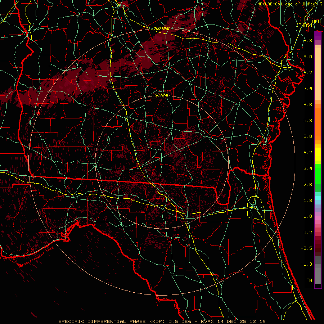Screen dimensions: 324x324
Task: Pick the peach swatch near 9.0
Action: click(x=318, y=57)
